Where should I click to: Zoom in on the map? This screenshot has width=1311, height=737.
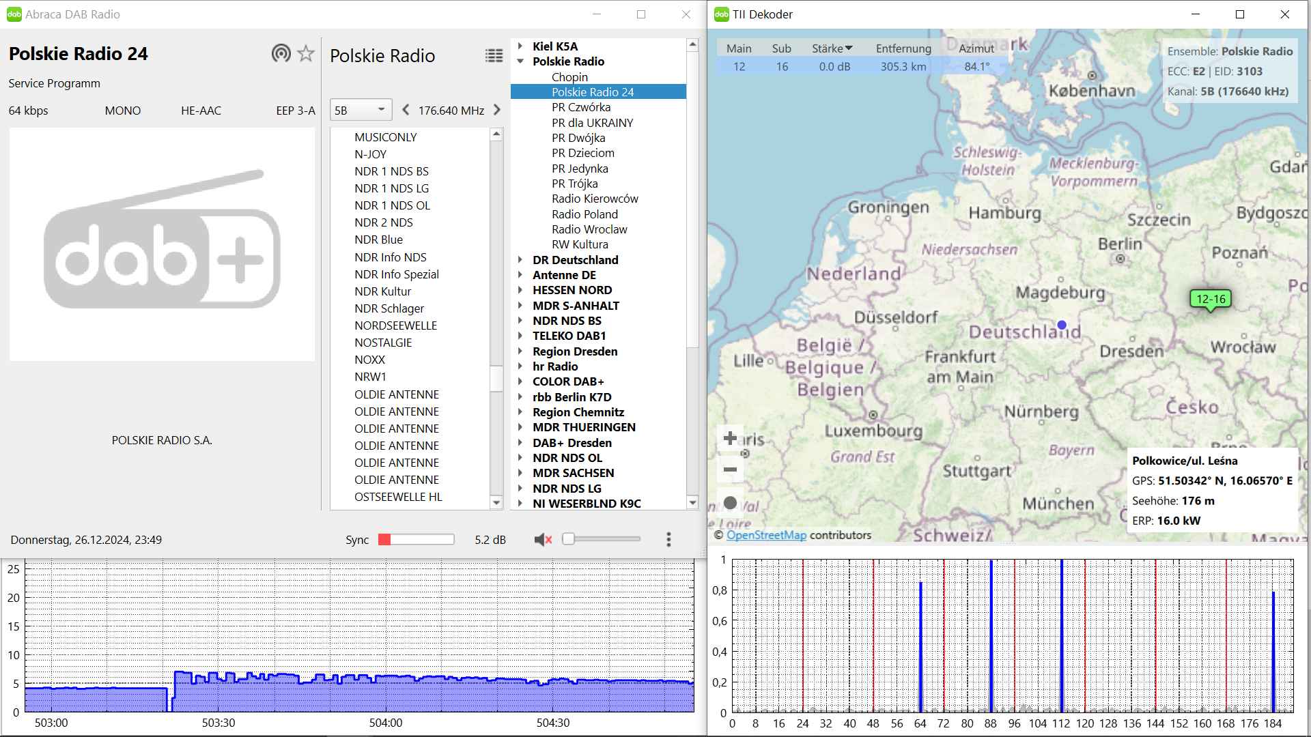tap(730, 438)
